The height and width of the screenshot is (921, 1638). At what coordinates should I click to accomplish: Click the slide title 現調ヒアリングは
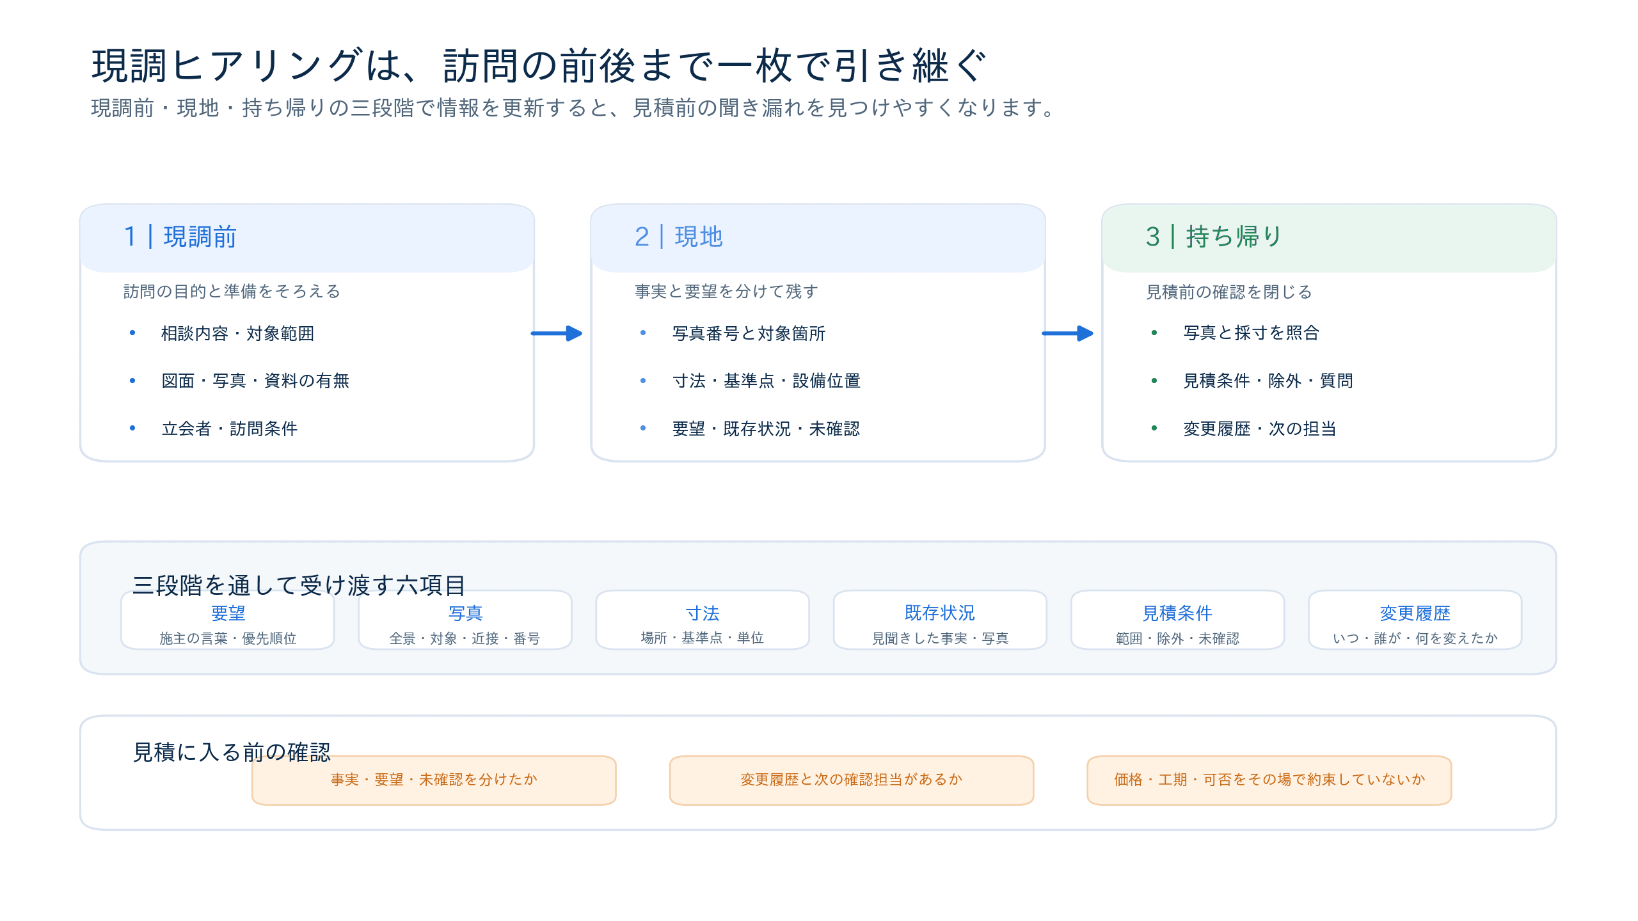(539, 65)
